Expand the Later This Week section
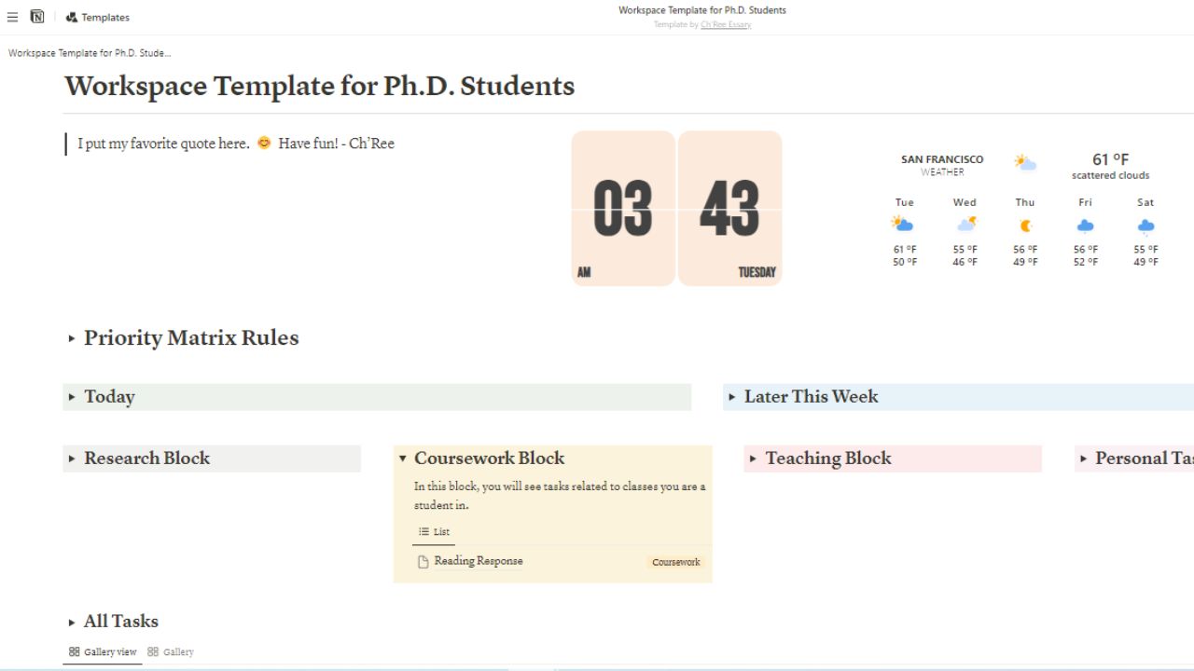 733,397
